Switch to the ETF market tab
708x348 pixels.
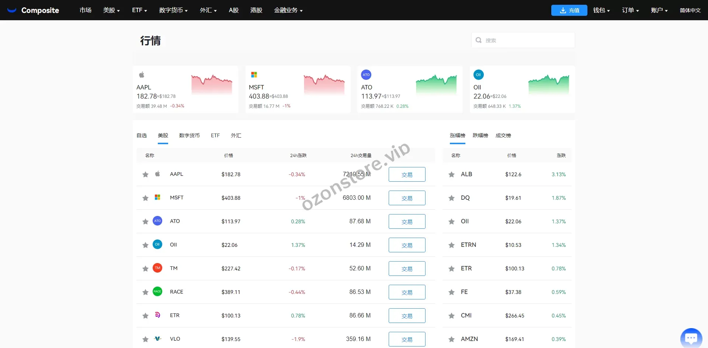coord(215,135)
